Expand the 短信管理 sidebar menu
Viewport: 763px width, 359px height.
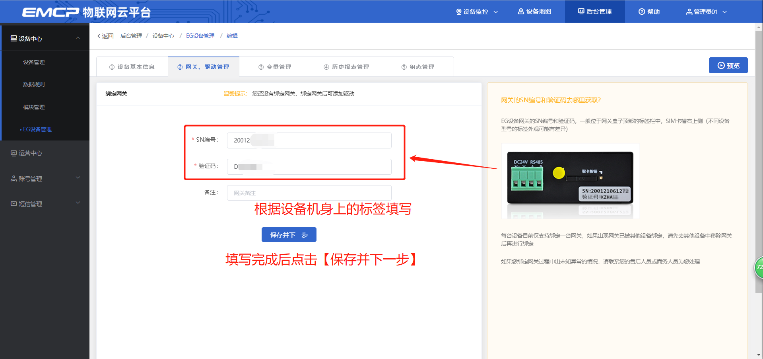[78, 203]
